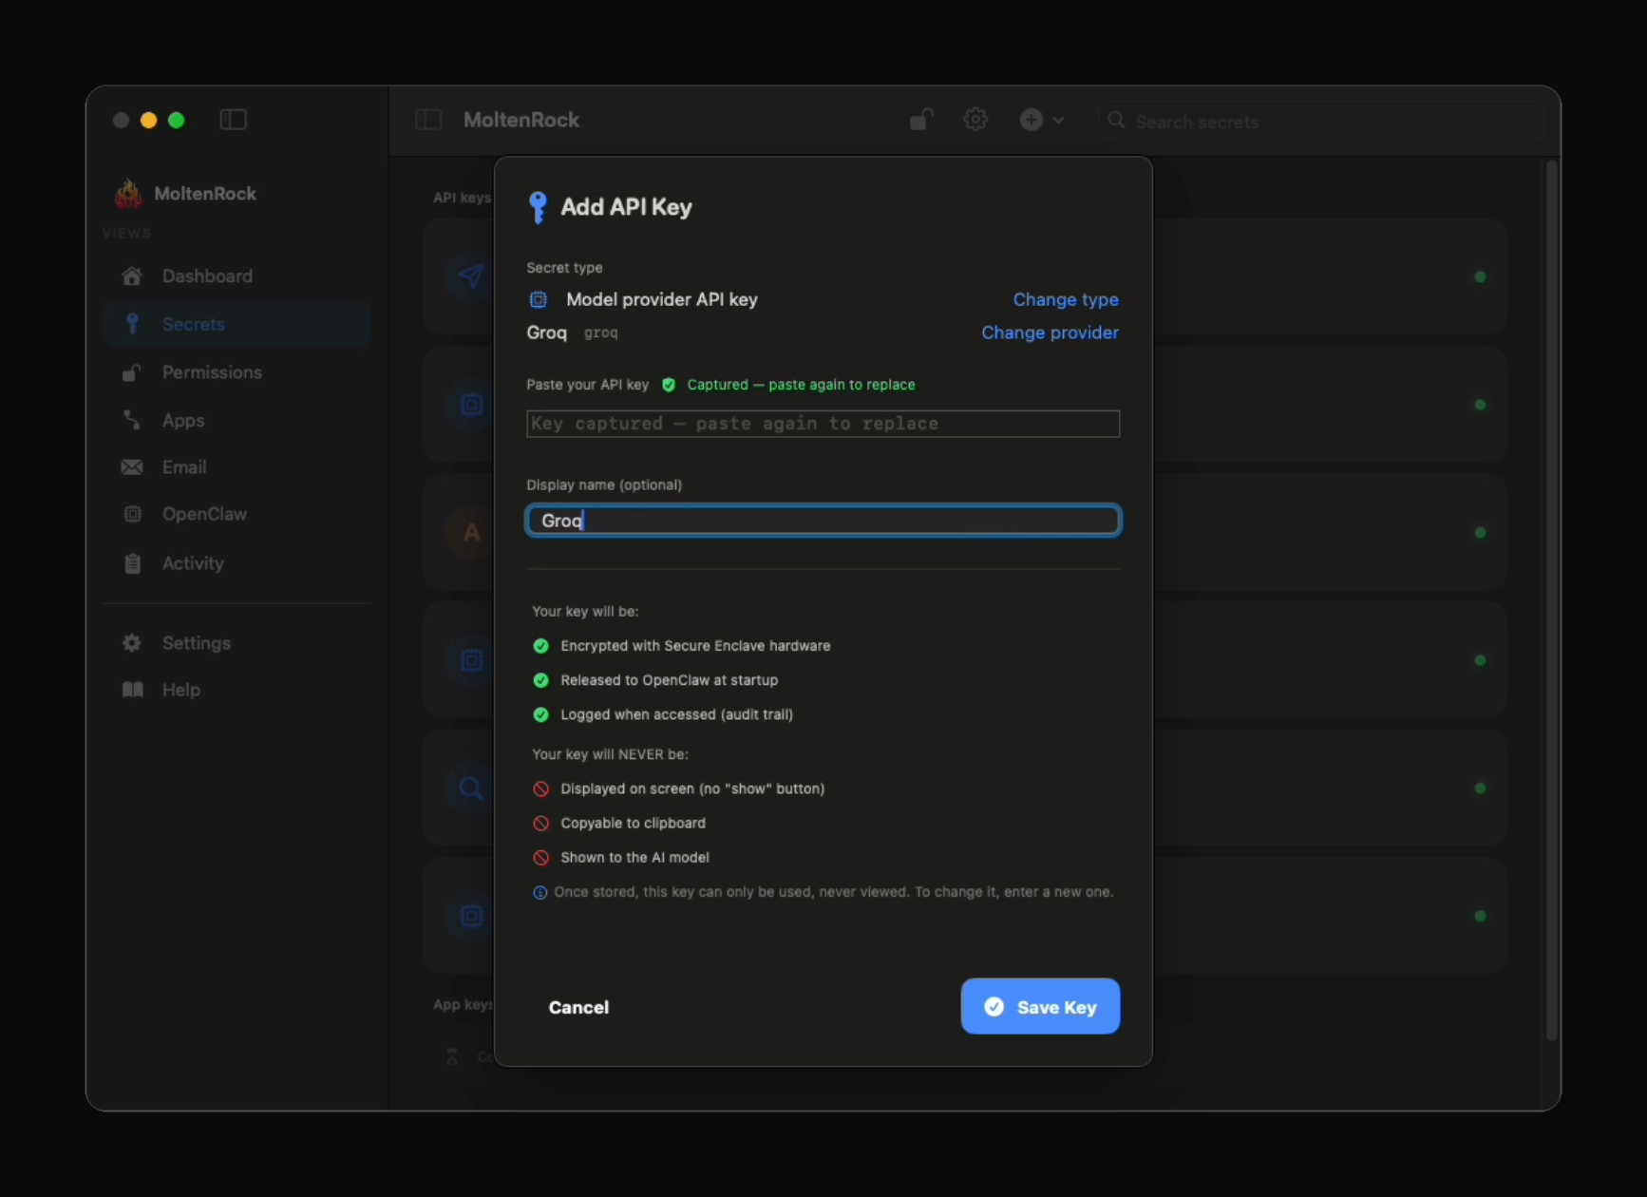1647x1197 pixels.
Task: Click the paper plane icon behind the dialog
Action: click(x=471, y=276)
